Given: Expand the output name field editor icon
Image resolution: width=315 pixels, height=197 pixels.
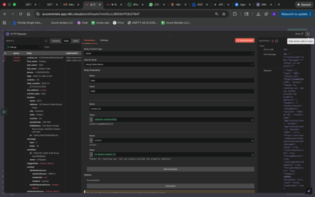Looking at the screenshot, I should (x=252, y=141).
